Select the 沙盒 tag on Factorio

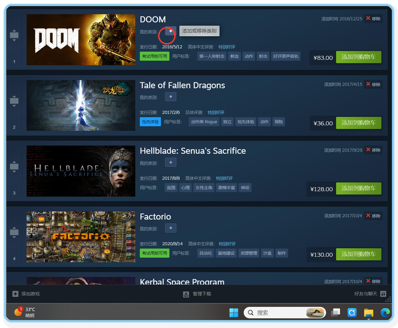pos(267,253)
